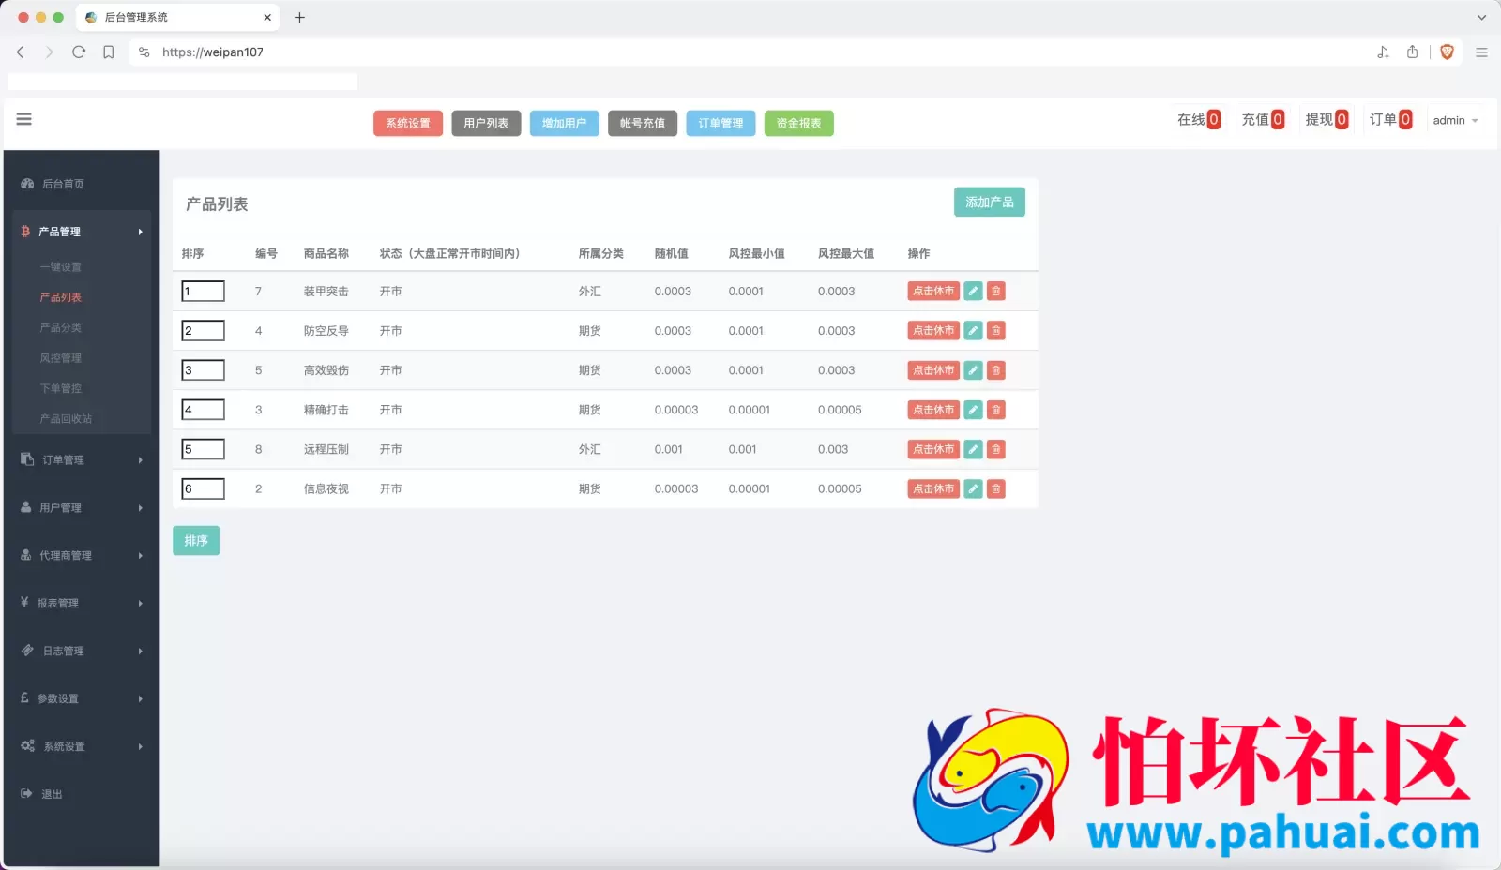Expand the 代理商管理 sidebar section
The image size is (1501, 870).
82,555
